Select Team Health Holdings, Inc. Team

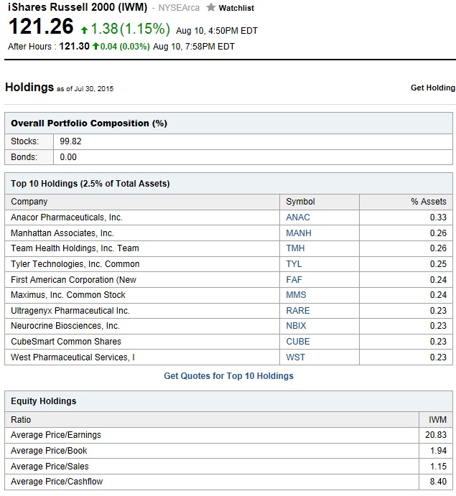(x=75, y=248)
